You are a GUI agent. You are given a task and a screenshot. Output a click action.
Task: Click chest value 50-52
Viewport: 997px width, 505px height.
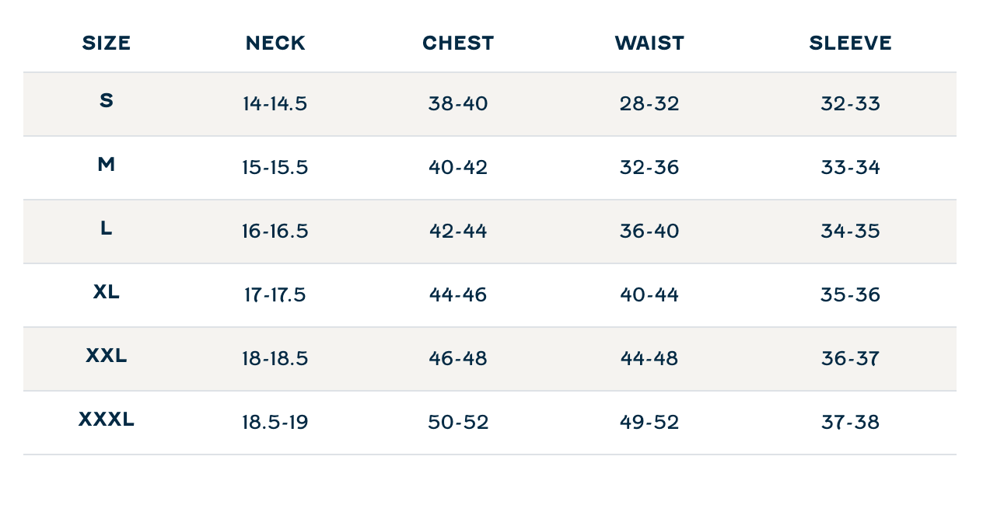(x=458, y=423)
